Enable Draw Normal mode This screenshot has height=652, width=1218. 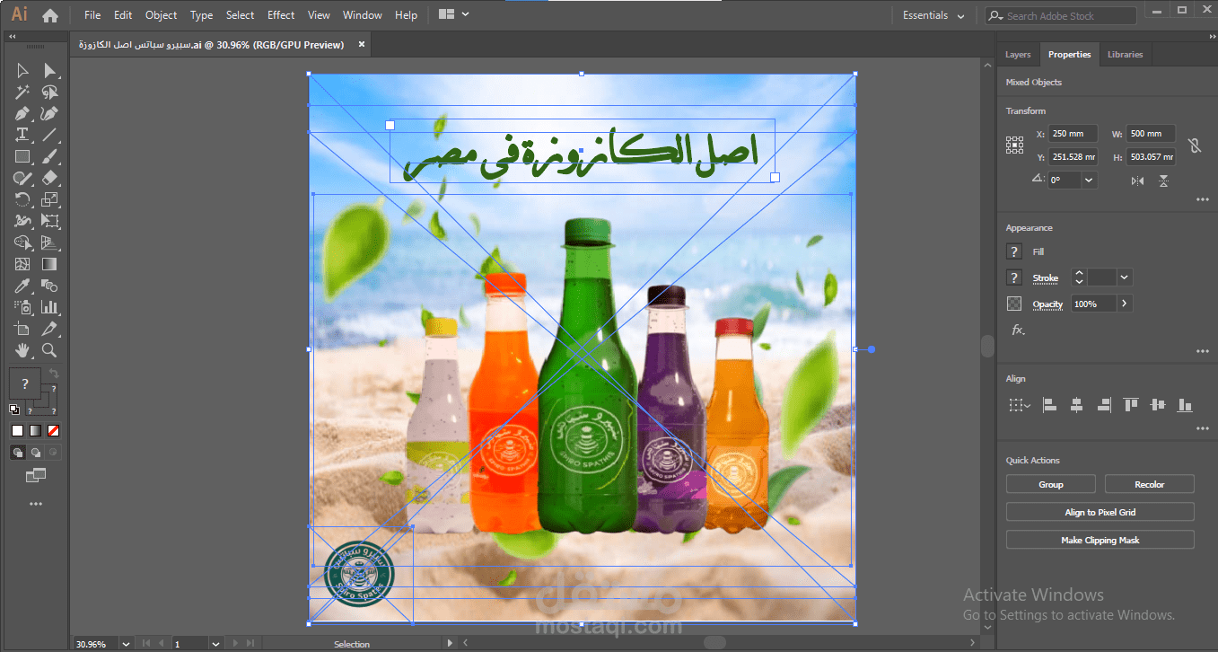click(x=17, y=453)
